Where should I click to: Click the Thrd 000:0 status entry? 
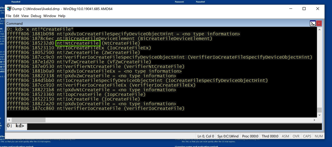tap(270, 136)
